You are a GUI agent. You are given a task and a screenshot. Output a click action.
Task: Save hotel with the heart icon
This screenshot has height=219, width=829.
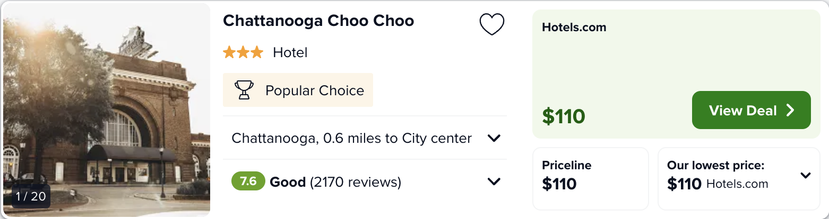click(x=491, y=24)
